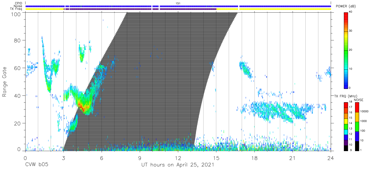The height and width of the screenshot is (171, 372).
Task: Click the blue bottom of the POWER color bar
Action: (x=346, y=84)
